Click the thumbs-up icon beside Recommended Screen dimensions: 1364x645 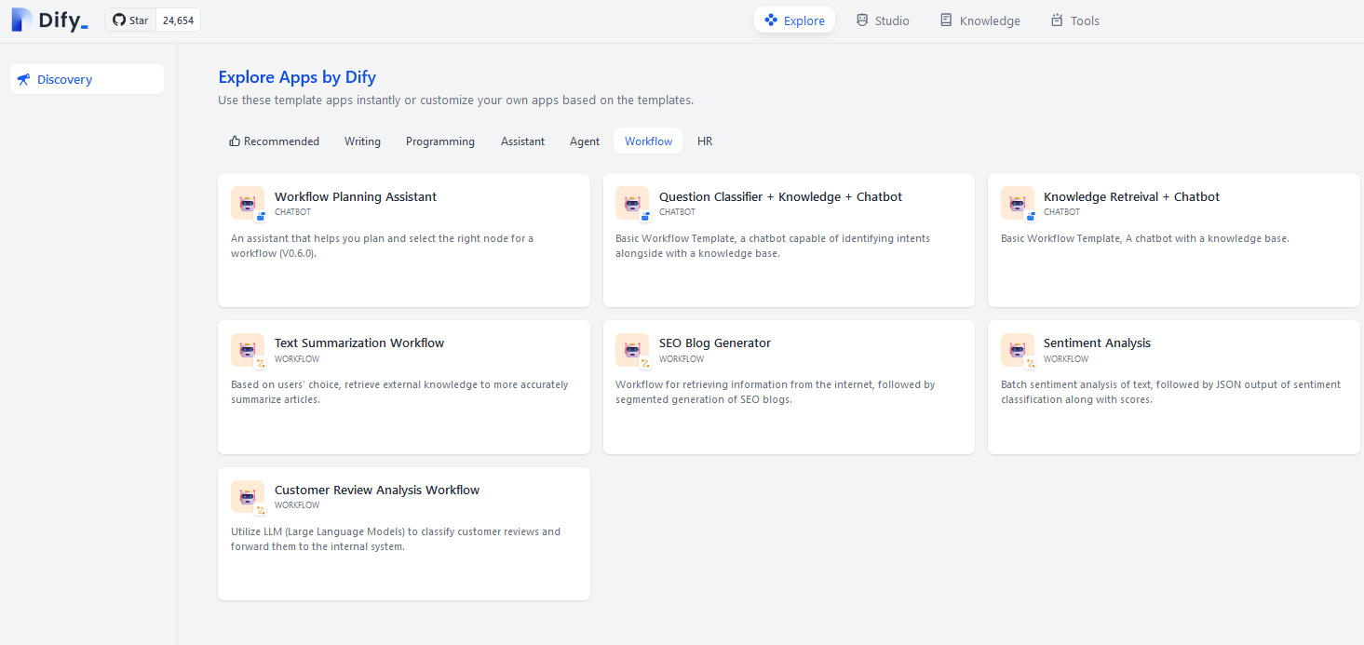235,141
